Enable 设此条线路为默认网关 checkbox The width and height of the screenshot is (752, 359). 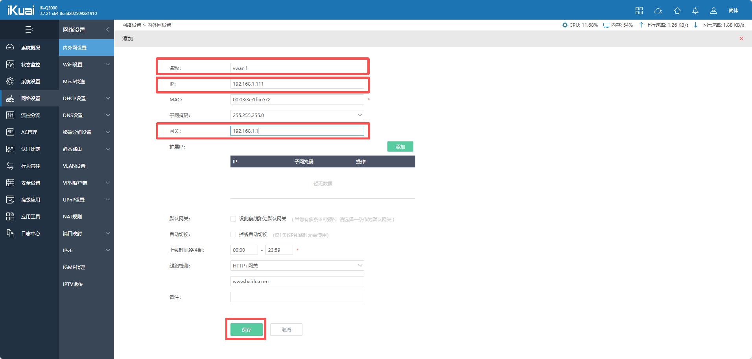233,219
